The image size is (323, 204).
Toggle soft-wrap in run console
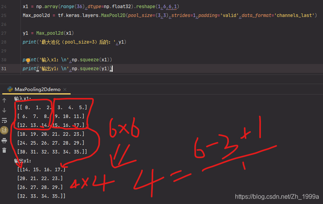pos(4,120)
